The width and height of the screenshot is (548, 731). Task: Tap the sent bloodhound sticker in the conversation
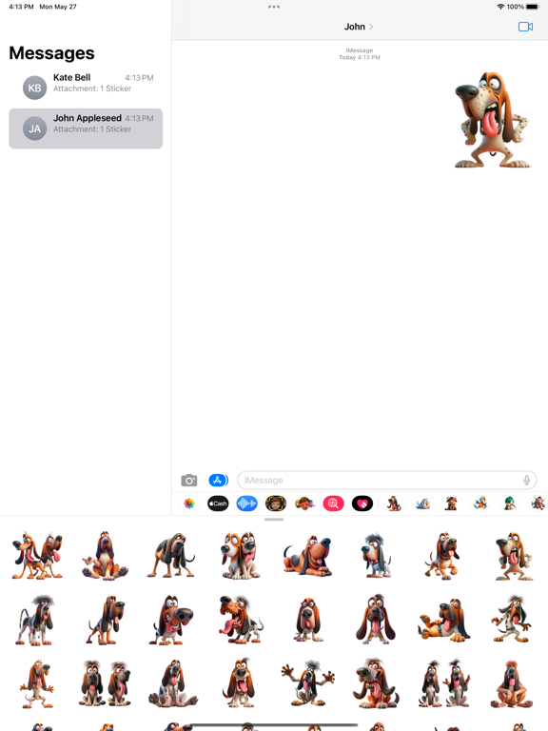point(493,120)
